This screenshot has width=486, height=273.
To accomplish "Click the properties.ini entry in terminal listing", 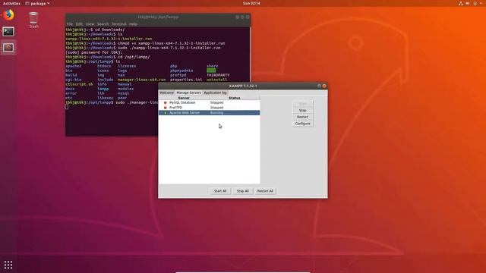I will [x=186, y=80].
